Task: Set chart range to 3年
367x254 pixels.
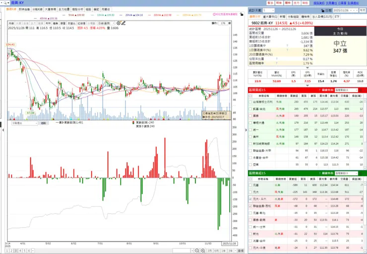Action: [230, 251]
